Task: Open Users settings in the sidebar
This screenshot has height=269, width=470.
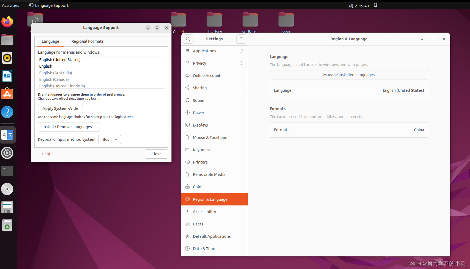Action: coord(198,224)
